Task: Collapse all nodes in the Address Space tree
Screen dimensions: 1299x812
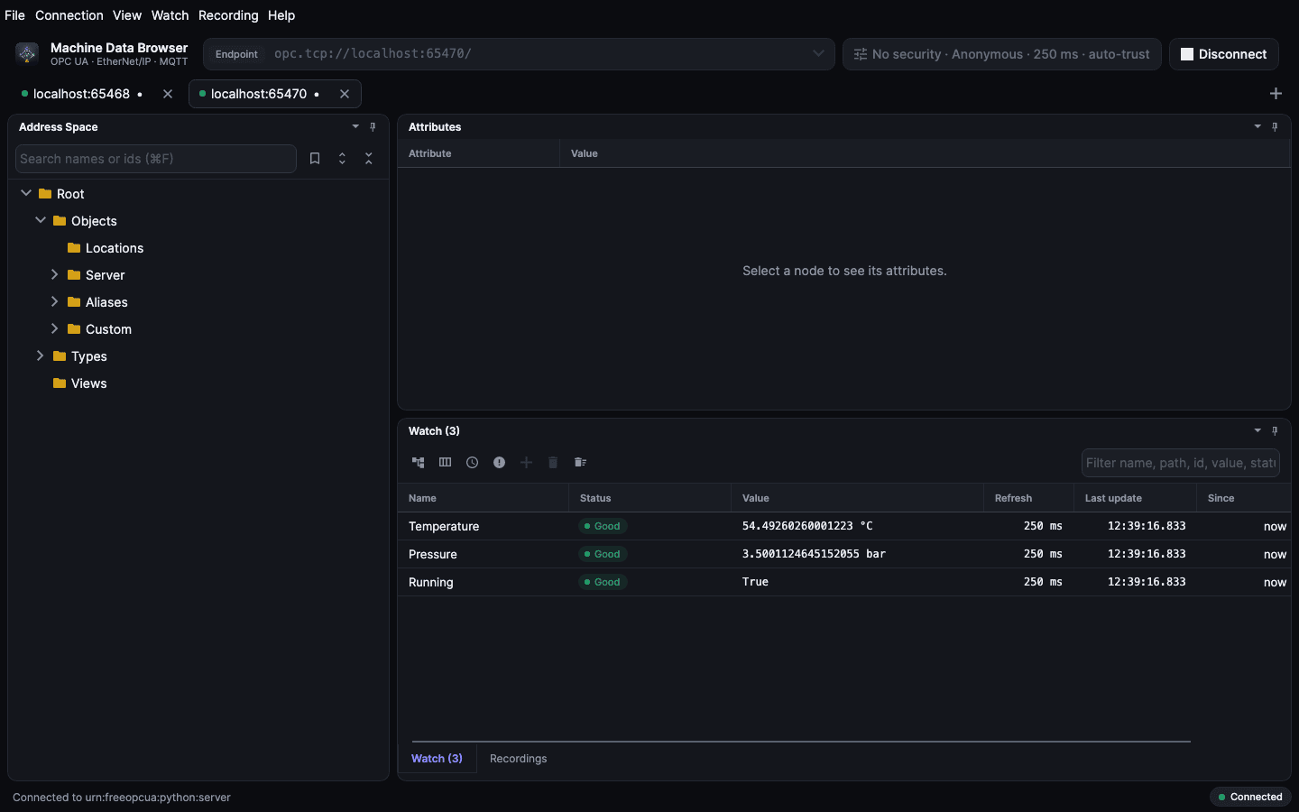Action: (369, 159)
